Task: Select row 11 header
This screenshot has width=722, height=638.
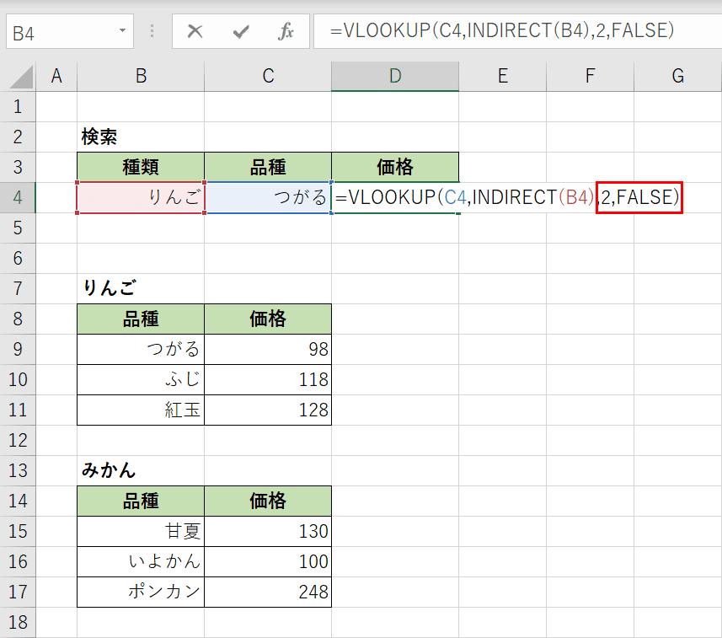Action: [x=18, y=410]
